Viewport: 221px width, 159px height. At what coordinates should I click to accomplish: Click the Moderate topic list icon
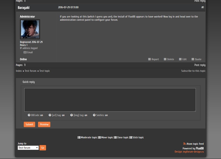[x=79, y=138]
